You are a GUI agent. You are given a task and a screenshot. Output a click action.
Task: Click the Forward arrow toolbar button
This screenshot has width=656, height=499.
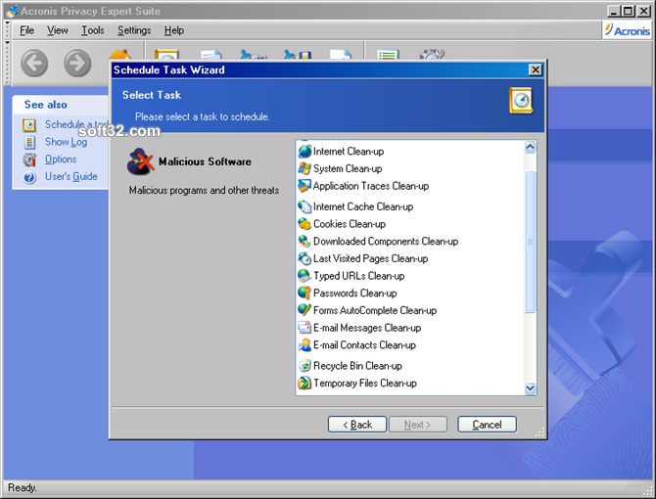click(77, 63)
